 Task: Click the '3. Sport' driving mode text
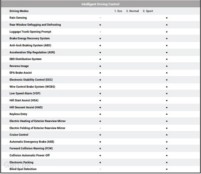click(x=148, y=11)
